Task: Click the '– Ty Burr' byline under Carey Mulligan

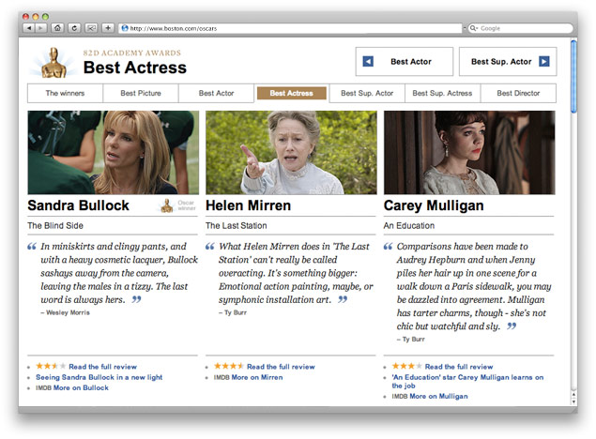Action: 411,340
